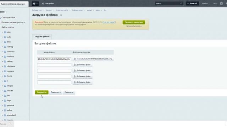Image resolution: width=227 pixels, height=127 pixels.
Task: Click second row Добавить файл button
Action: (82, 65)
